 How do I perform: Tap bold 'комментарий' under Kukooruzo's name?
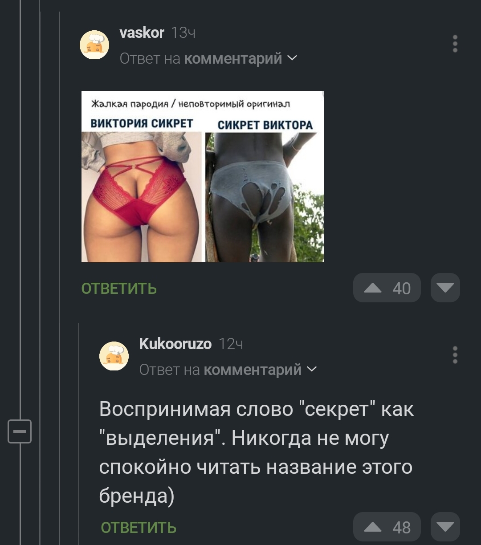point(253,370)
